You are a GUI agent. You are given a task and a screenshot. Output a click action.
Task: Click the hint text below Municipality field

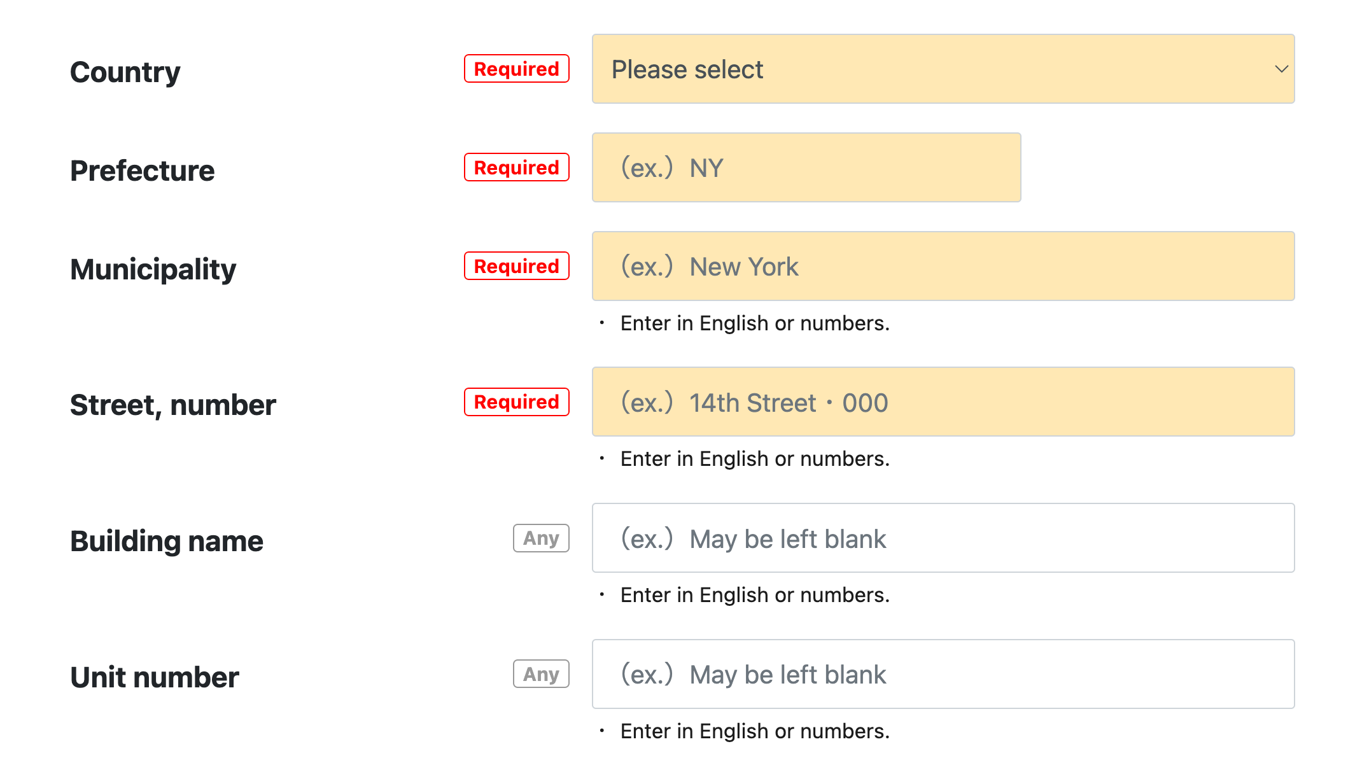755,323
